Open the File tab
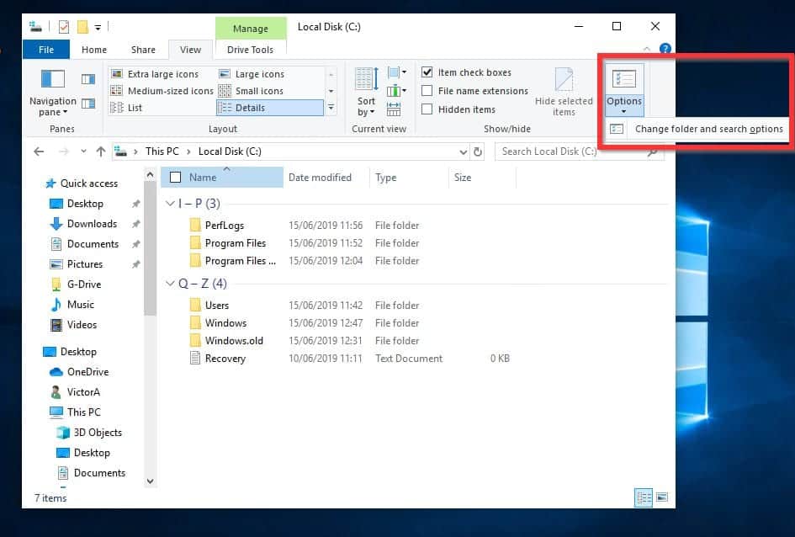Image resolution: width=795 pixels, height=537 pixels. pos(46,50)
